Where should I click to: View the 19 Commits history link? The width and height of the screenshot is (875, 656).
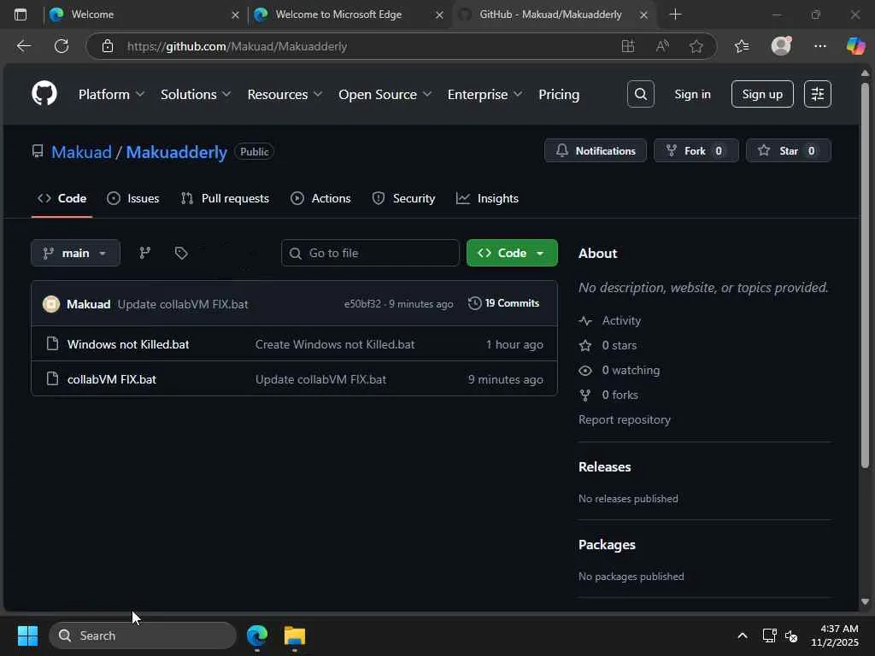504,303
